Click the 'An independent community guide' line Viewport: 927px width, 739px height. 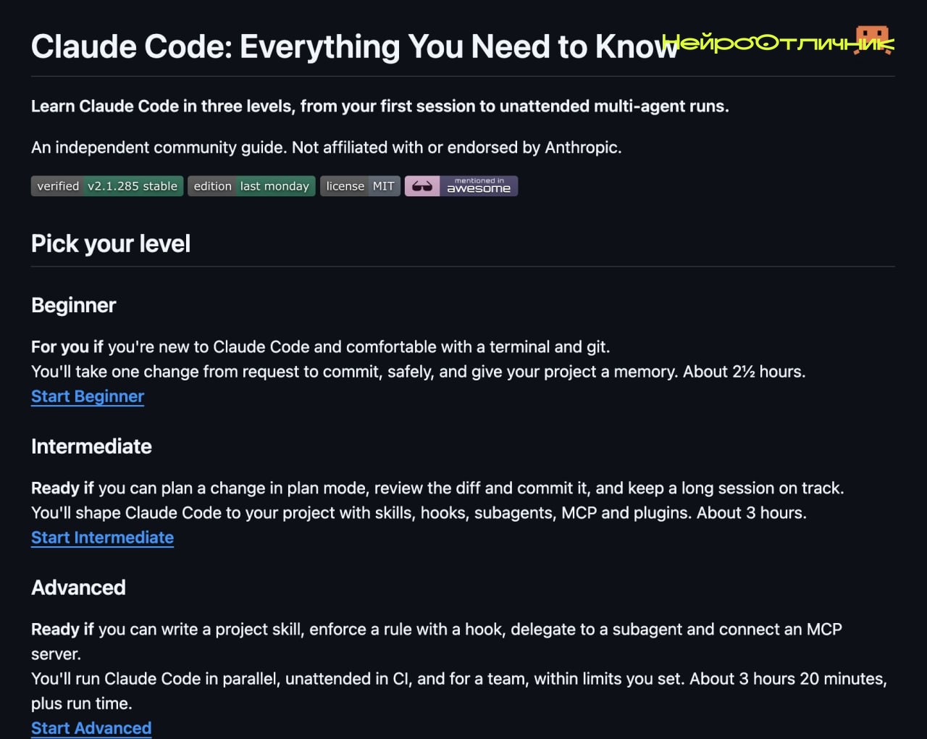pyautogui.click(x=327, y=148)
